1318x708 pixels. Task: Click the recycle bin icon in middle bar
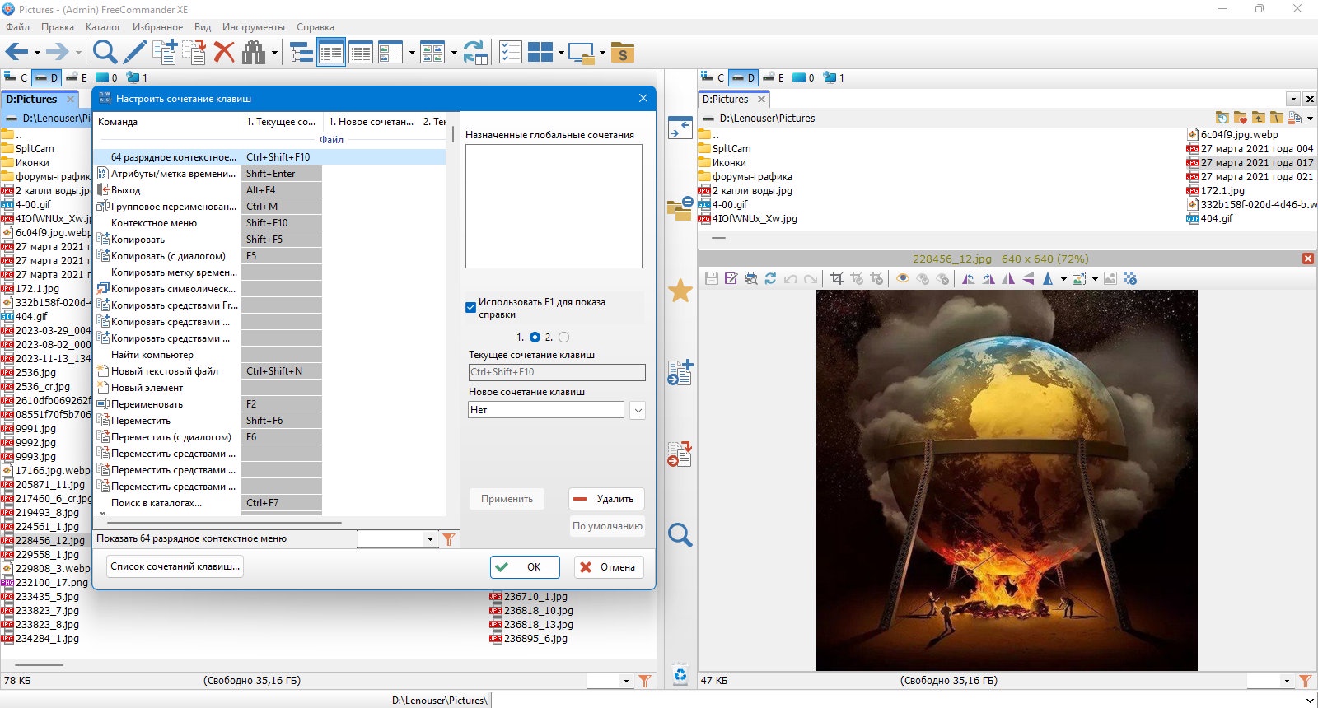point(680,674)
